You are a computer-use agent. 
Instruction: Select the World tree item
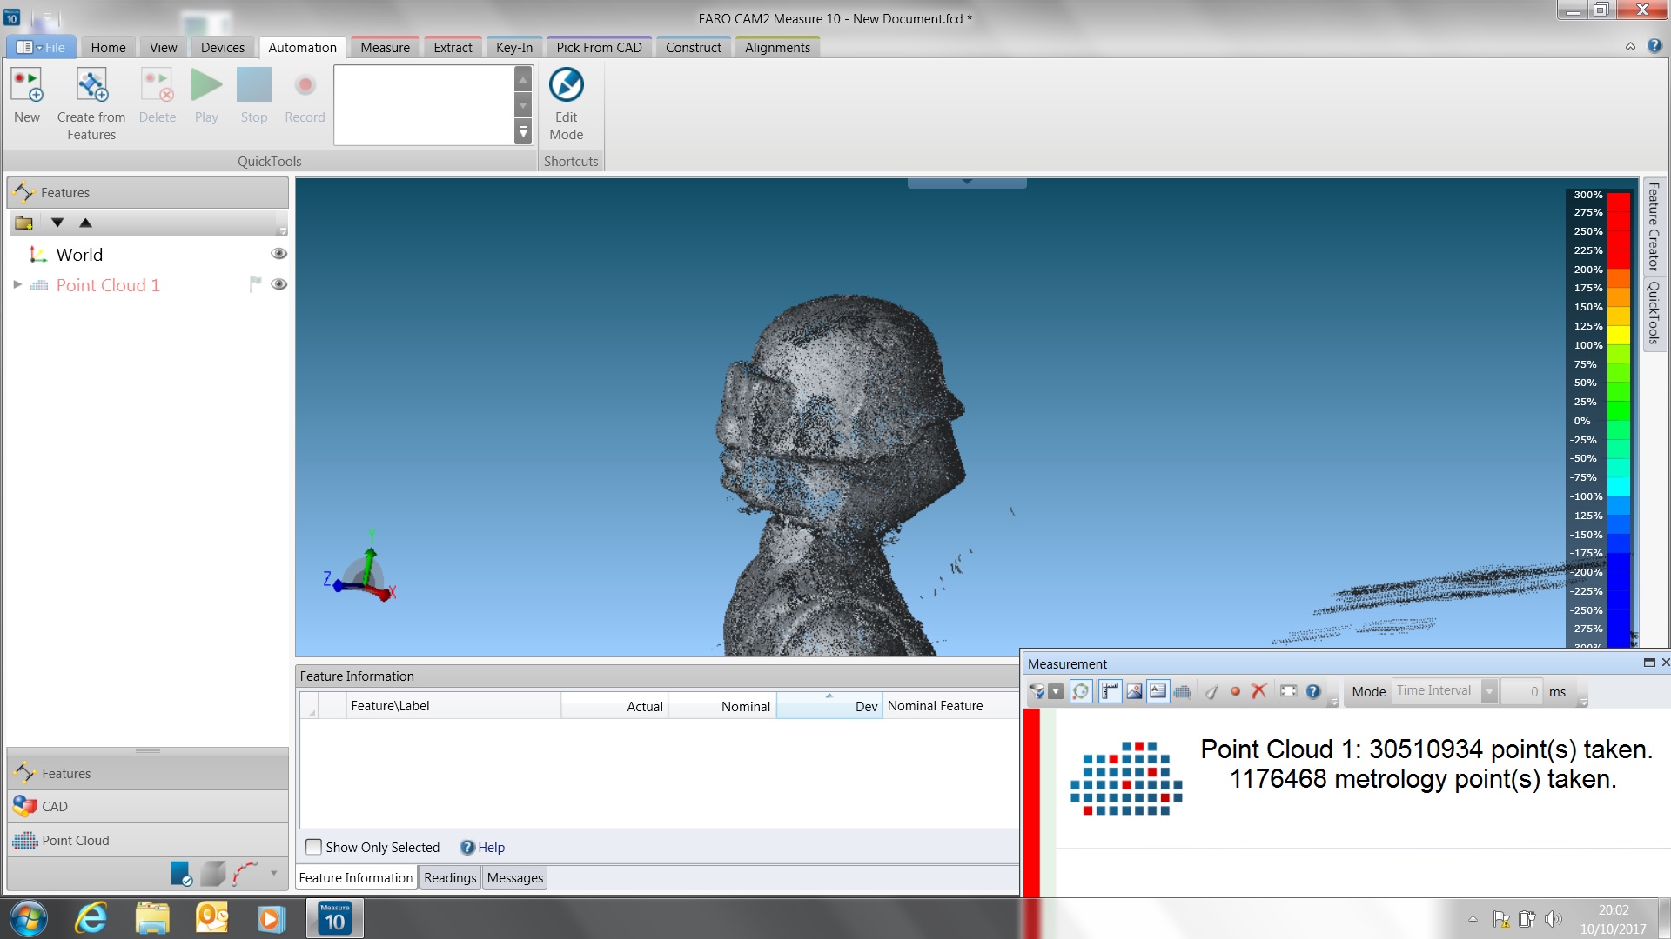tap(79, 255)
